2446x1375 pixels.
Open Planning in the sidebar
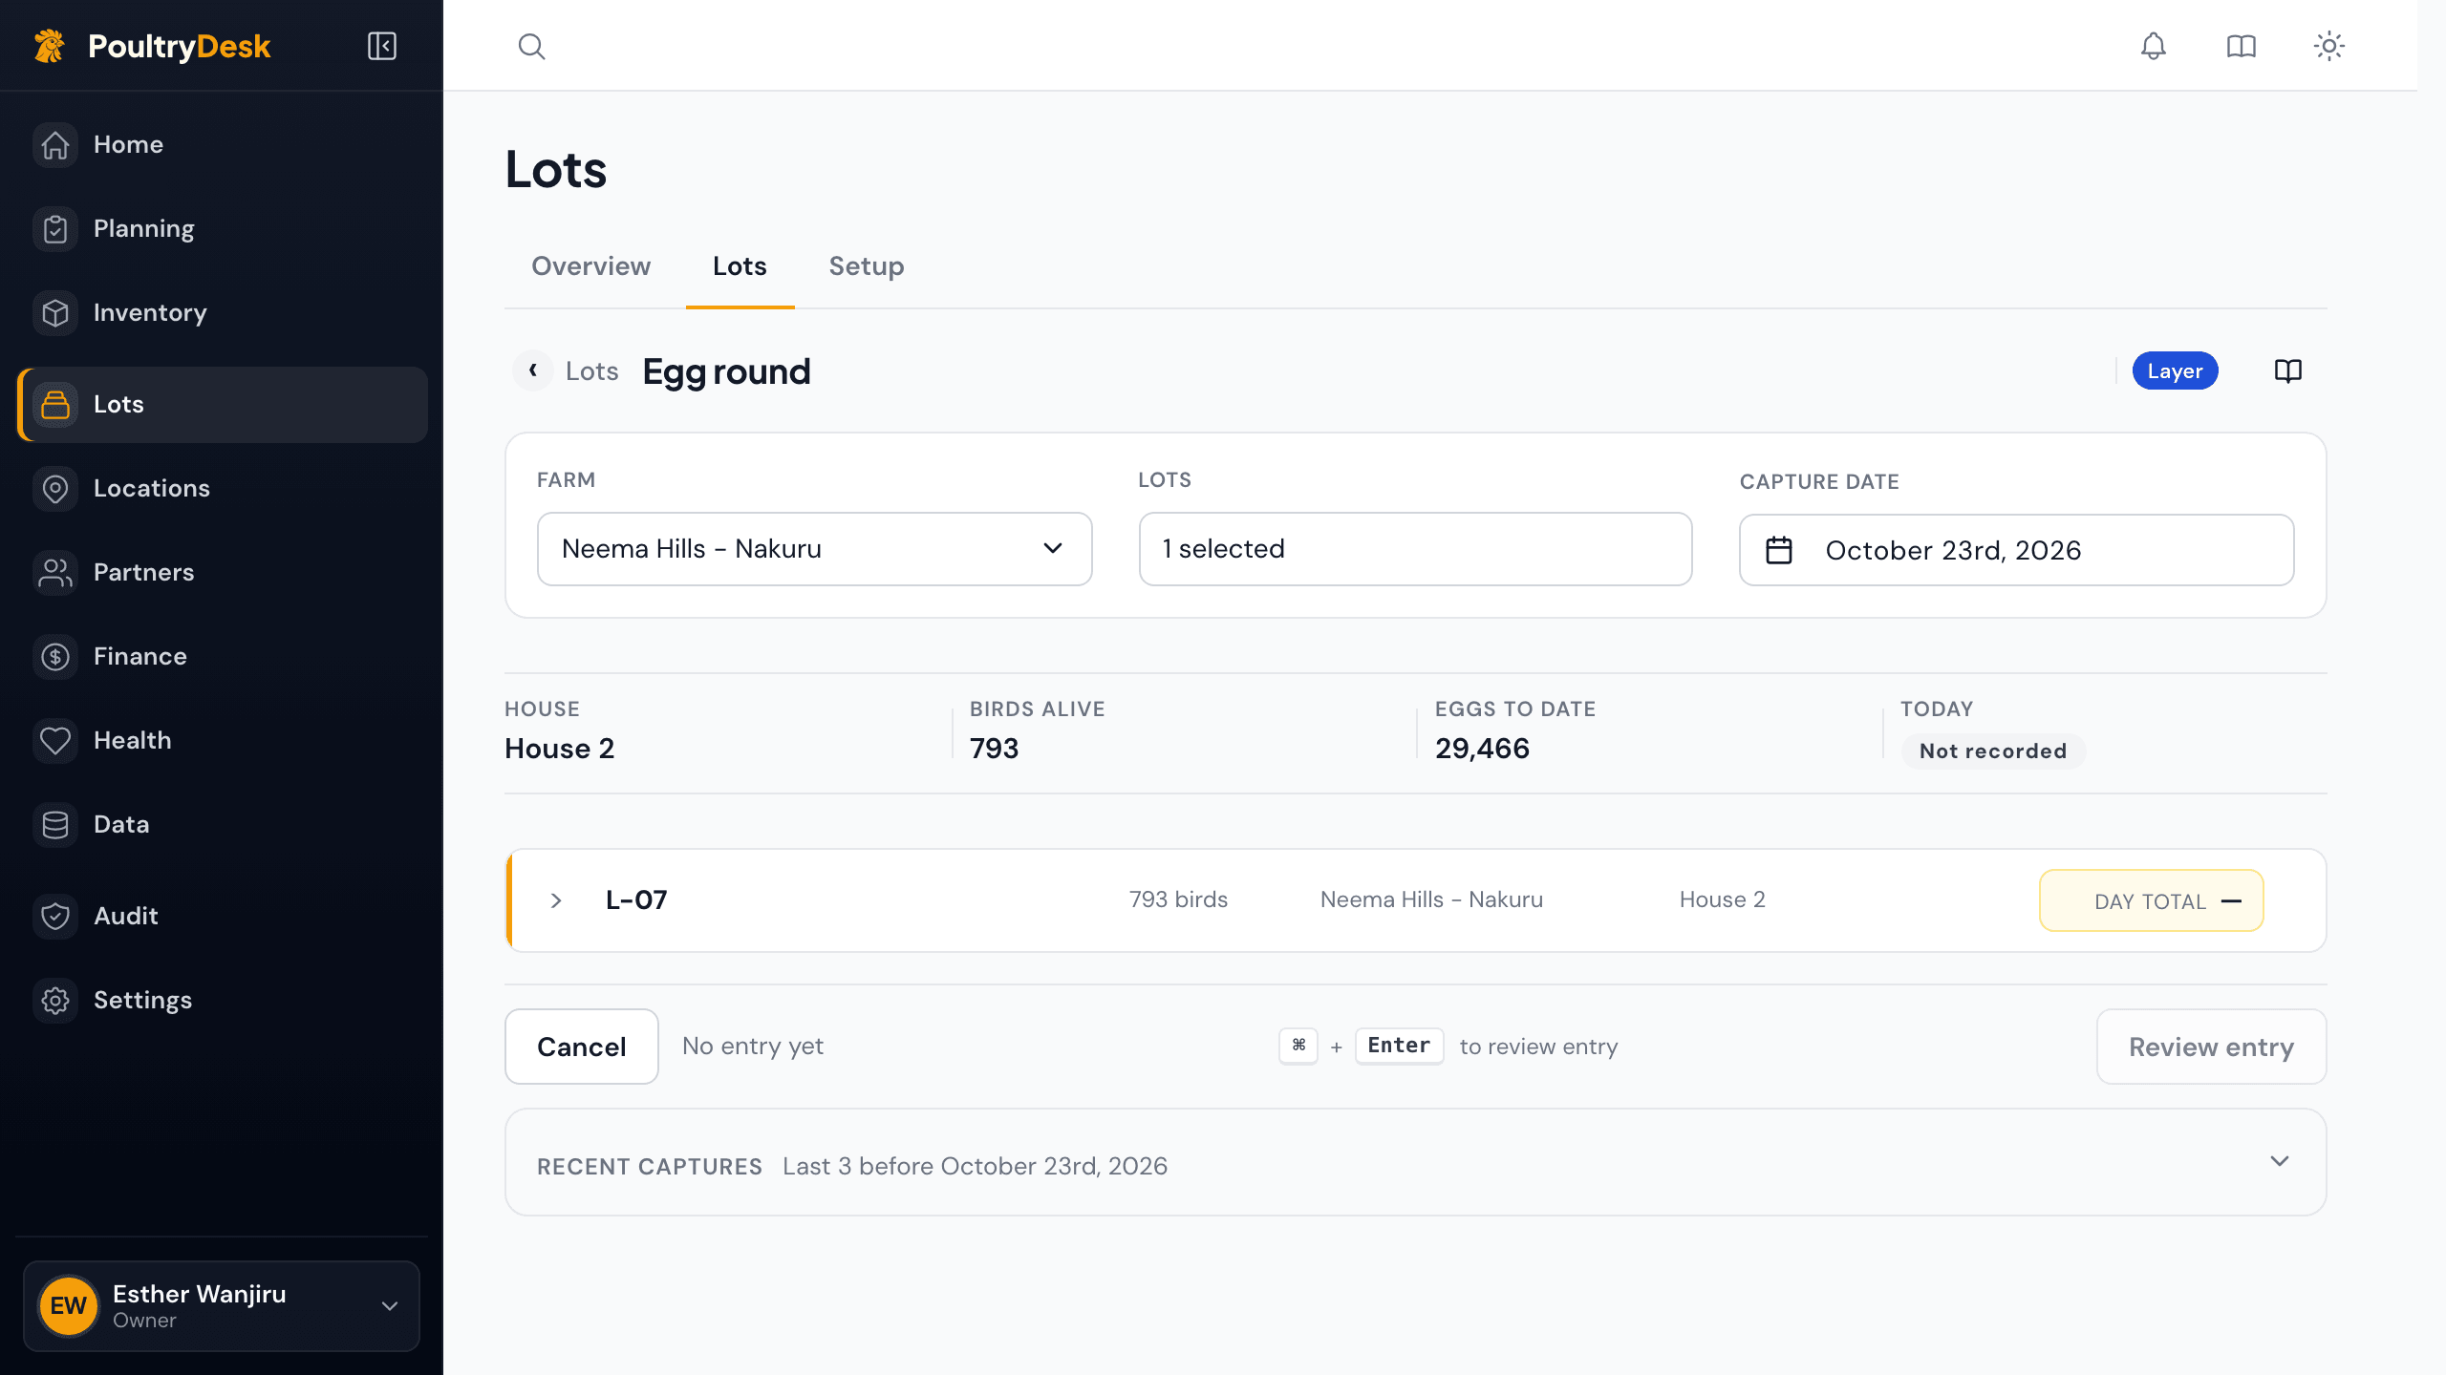(x=222, y=229)
